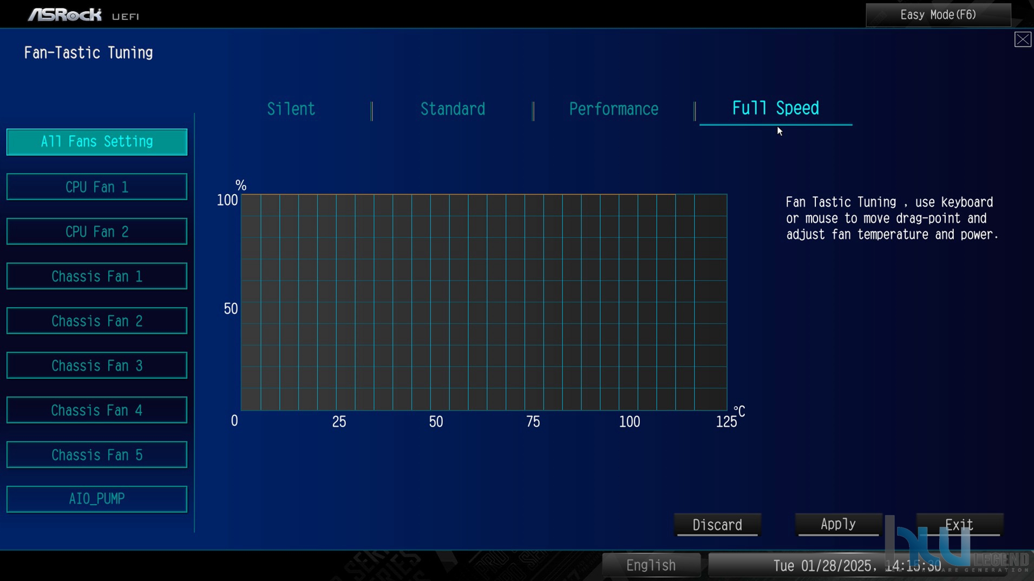Image resolution: width=1034 pixels, height=581 pixels.
Task: Select the AIO_PUMP entry
Action: point(97,499)
